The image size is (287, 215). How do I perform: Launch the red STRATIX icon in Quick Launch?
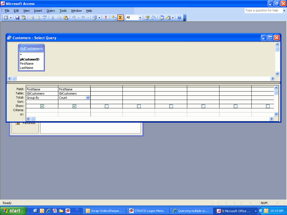click(x=68, y=211)
